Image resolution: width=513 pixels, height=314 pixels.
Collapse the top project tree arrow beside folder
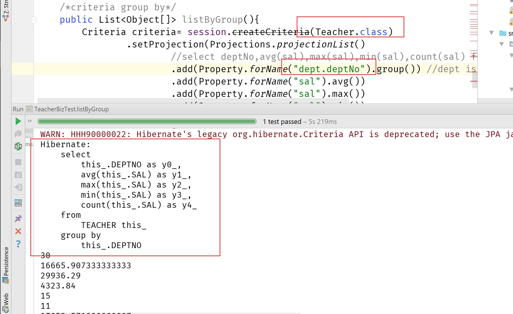click(x=492, y=33)
